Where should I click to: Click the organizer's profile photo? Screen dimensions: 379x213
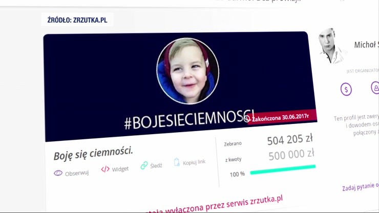tap(331, 46)
